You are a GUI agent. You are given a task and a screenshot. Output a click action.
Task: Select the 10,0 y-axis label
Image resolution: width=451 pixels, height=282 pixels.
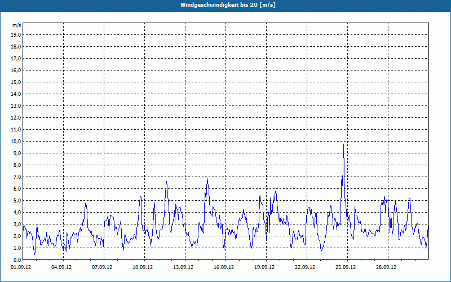tap(16, 142)
